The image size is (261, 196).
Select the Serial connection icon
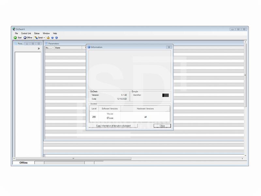click(36, 38)
